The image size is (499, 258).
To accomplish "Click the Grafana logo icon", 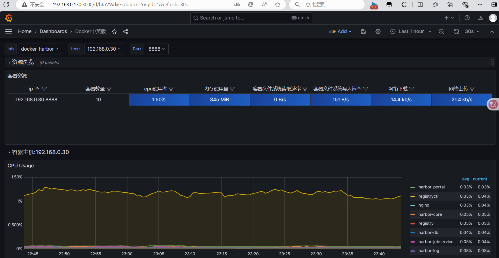I will [9, 18].
